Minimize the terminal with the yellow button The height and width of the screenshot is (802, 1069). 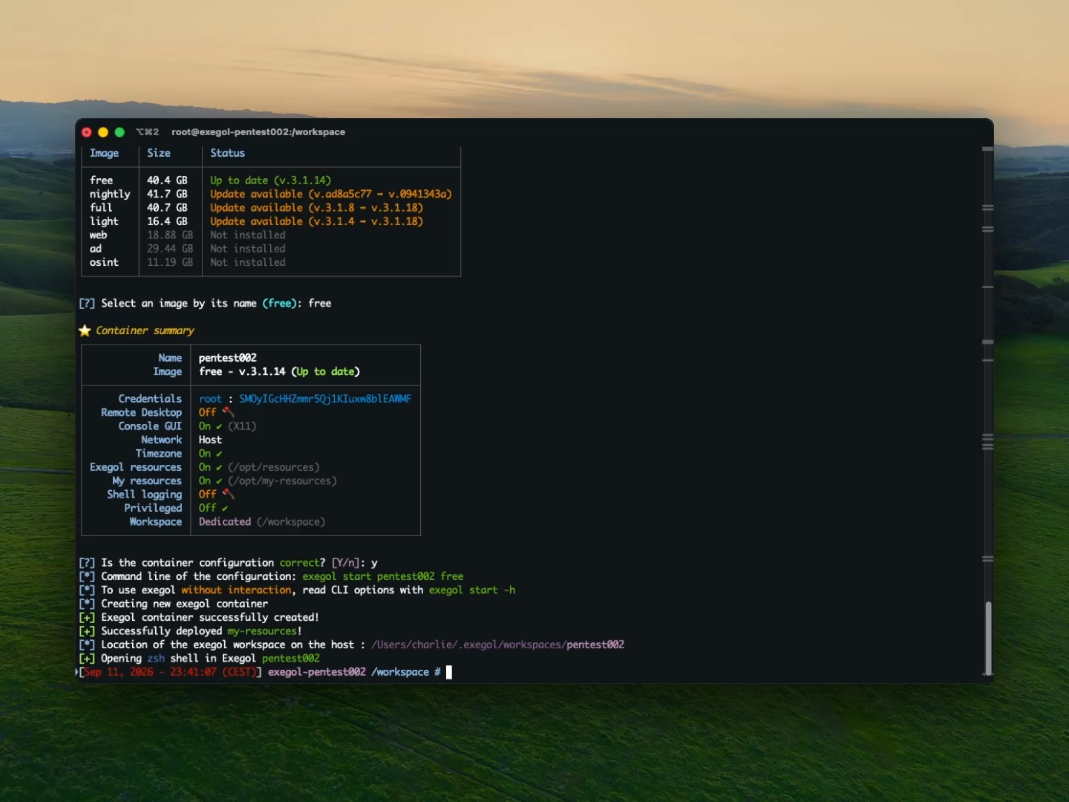pyautogui.click(x=103, y=132)
